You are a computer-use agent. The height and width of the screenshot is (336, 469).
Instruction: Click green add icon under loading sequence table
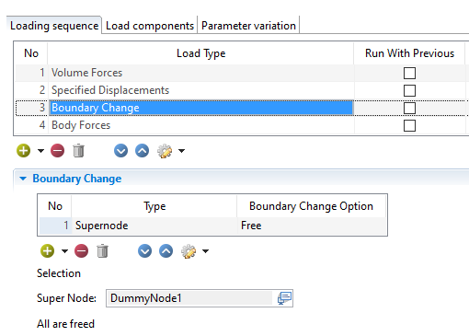click(x=24, y=151)
